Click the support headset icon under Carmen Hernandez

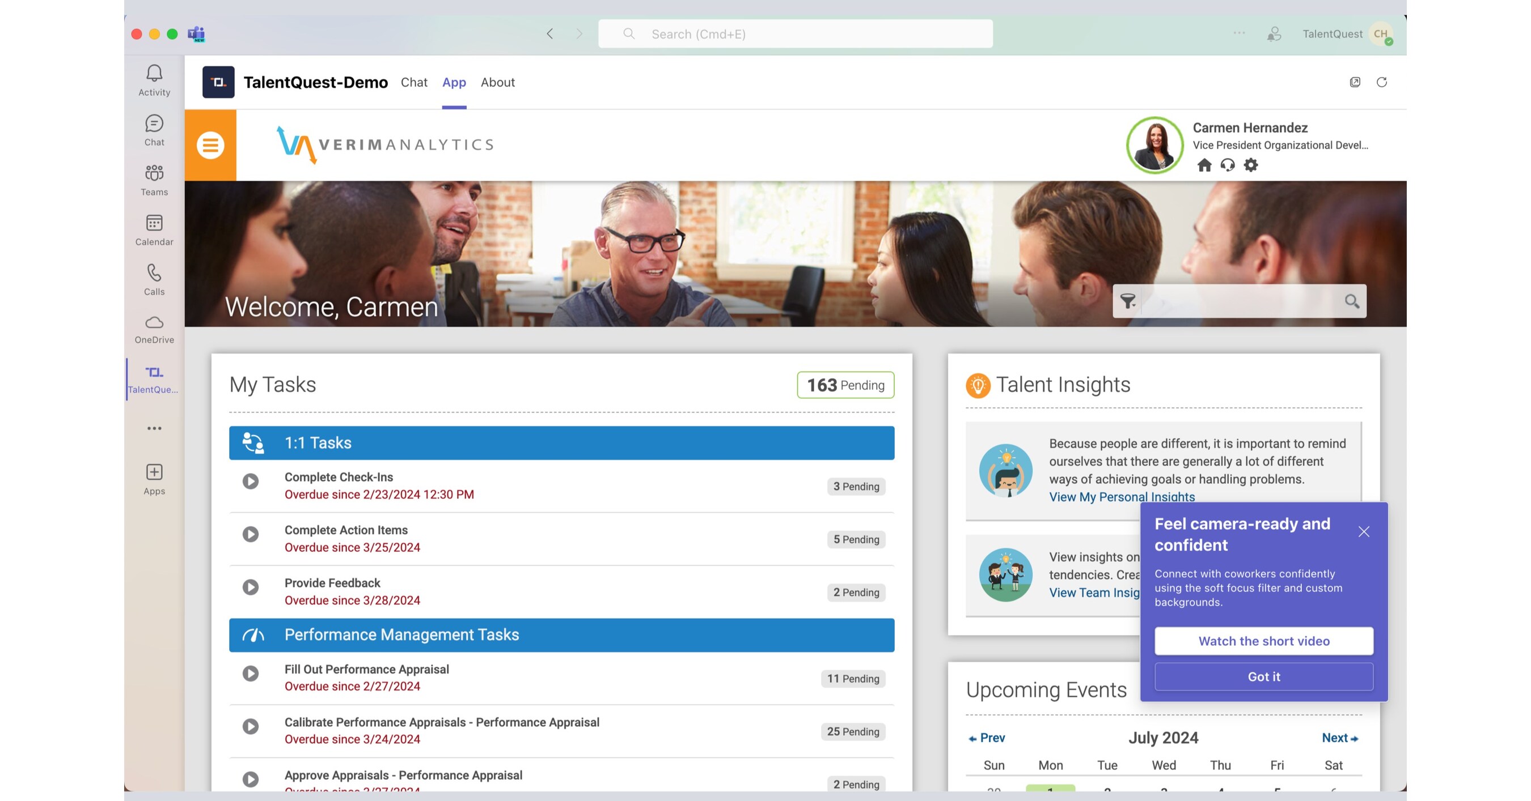click(x=1227, y=165)
